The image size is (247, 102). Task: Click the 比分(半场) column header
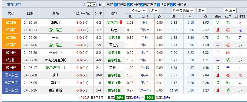(82, 13)
